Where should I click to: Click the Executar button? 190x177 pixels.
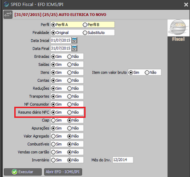coord(23,172)
